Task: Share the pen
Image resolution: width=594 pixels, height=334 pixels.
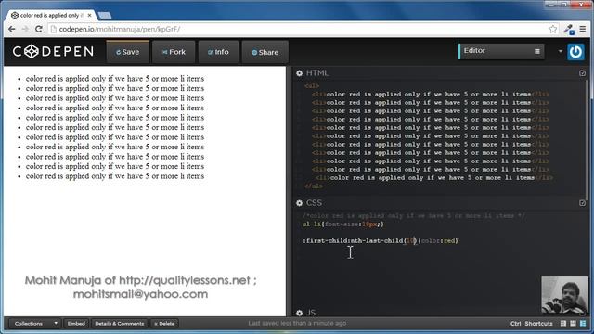Action: (x=265, y=52)
